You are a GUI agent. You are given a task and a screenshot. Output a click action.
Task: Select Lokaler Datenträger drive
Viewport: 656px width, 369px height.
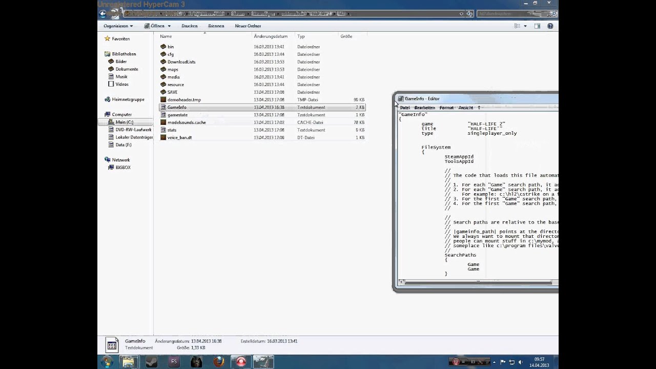pos(134,137)
